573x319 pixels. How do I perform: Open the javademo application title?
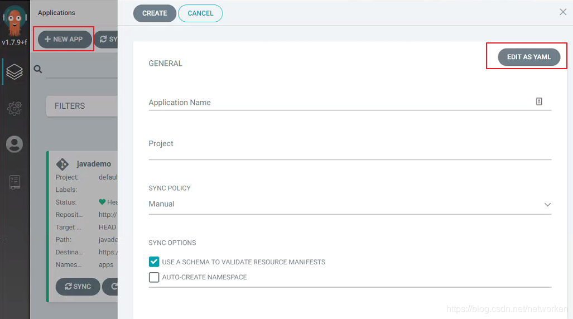94,164
